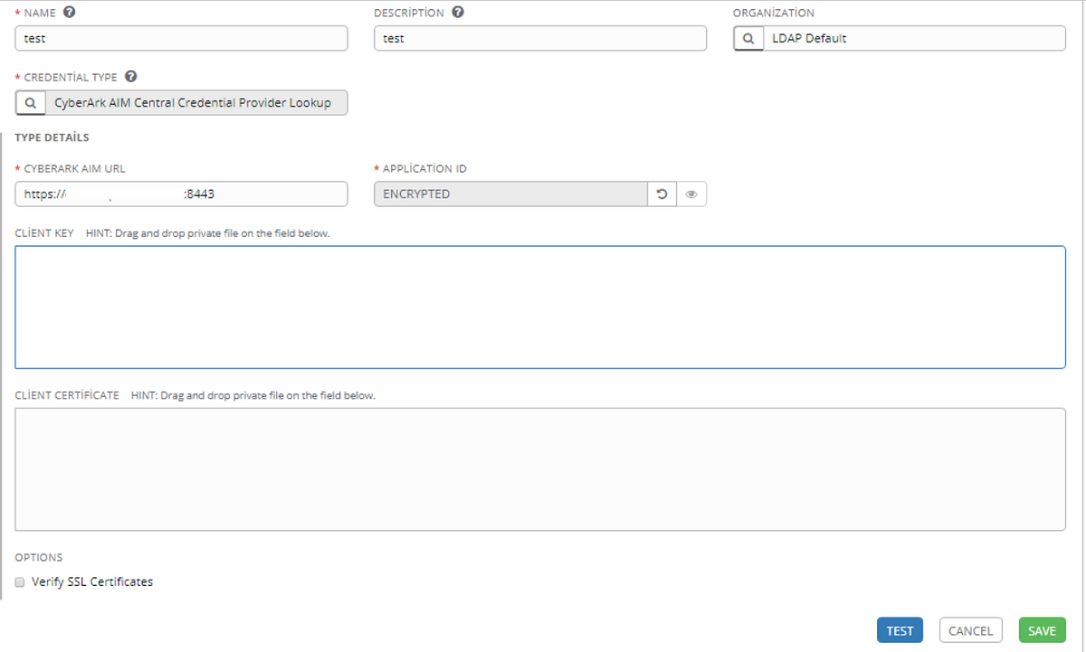This screenshot has height=652, width=1086.
Task: Enable Verify SSL Certificates
Action: pyautogui.click(x=19, y=581)
